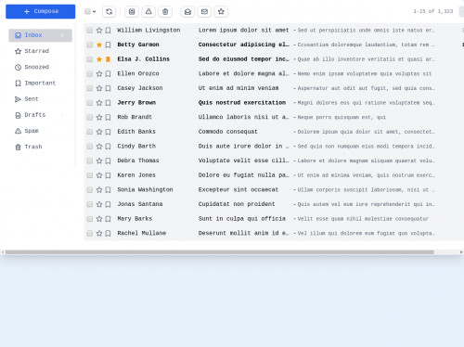The image size is (464, 347).
Task: Click the Archive icon in the toolbar
Action: pos(132,11)
